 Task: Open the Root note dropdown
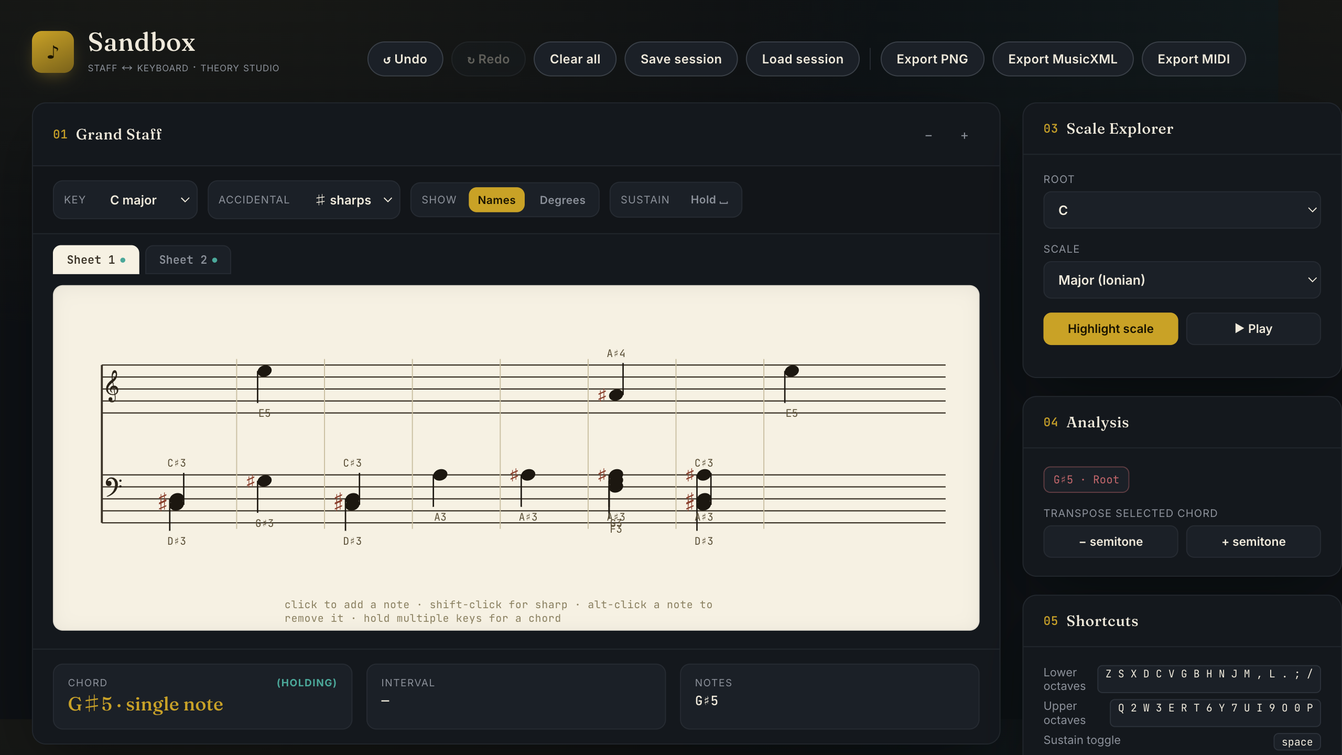1182,210
